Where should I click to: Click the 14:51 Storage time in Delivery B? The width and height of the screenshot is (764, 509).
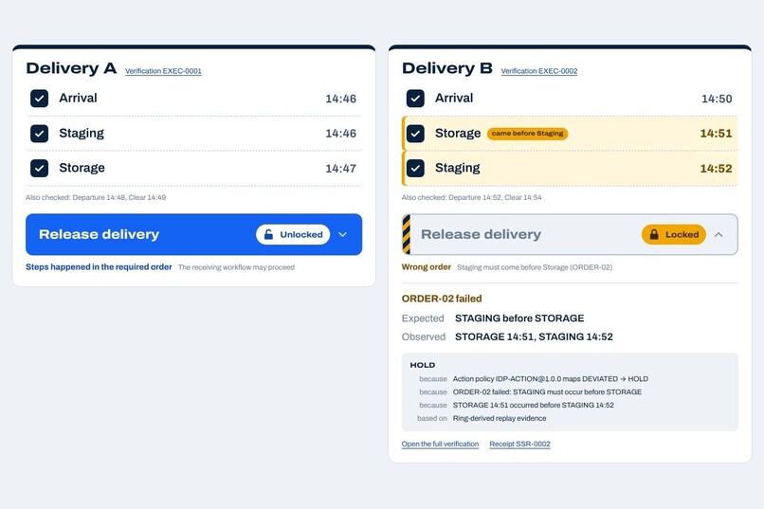(x=717, y=134)
